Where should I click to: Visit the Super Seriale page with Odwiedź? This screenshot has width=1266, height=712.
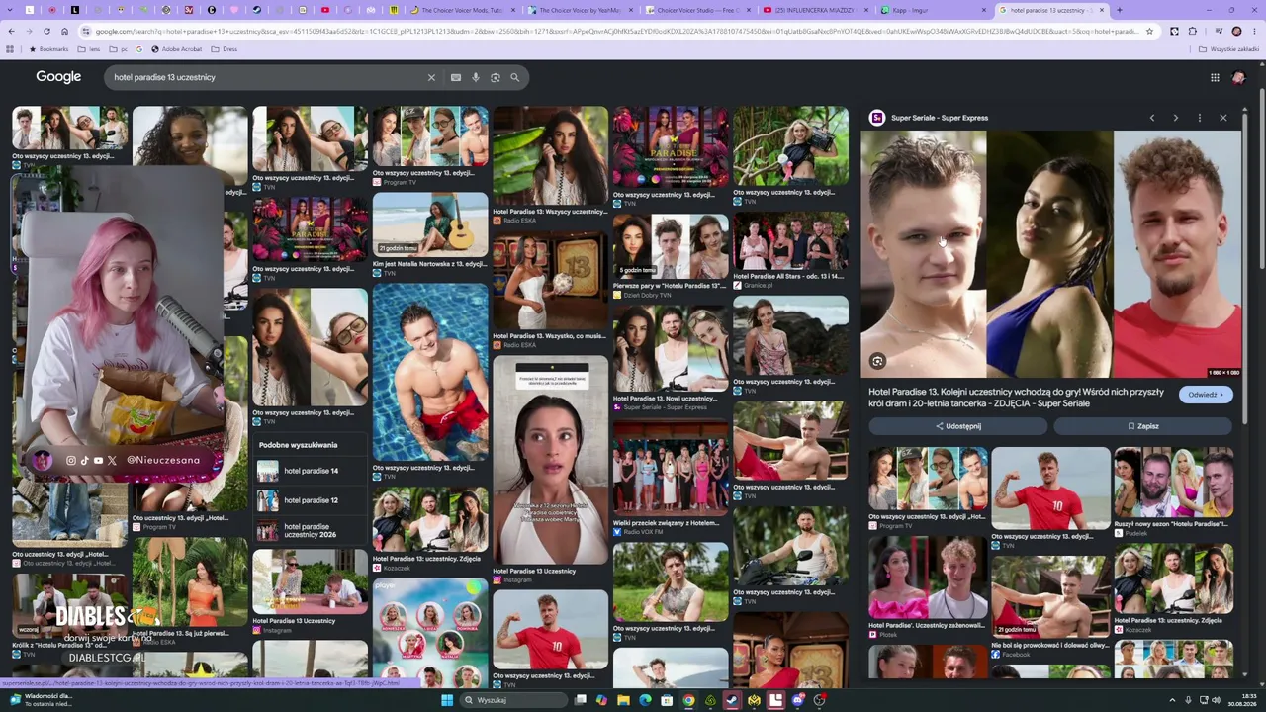click(1206, 395)
